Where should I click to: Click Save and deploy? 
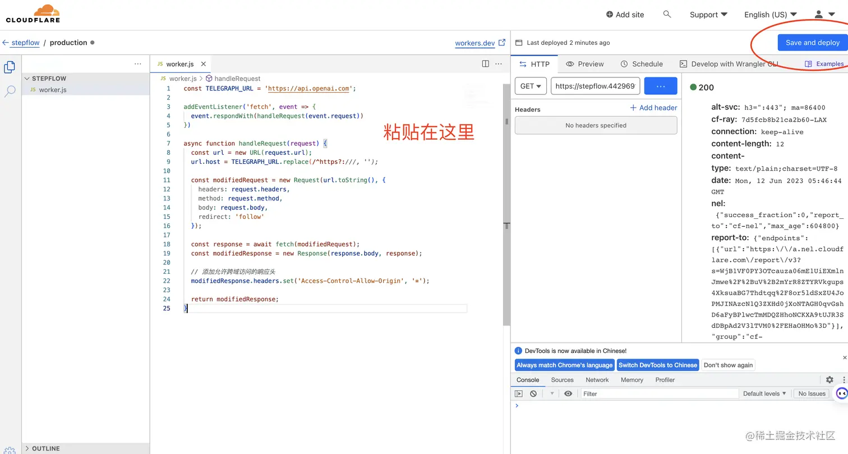(x=812, y=43)
